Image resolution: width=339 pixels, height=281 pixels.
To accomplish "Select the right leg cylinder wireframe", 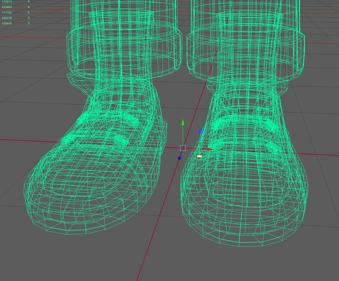I will point(246,11).
